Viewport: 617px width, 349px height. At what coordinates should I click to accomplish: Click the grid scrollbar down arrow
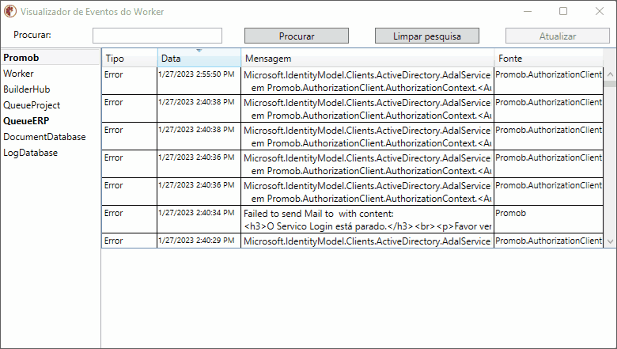(610, 241)
